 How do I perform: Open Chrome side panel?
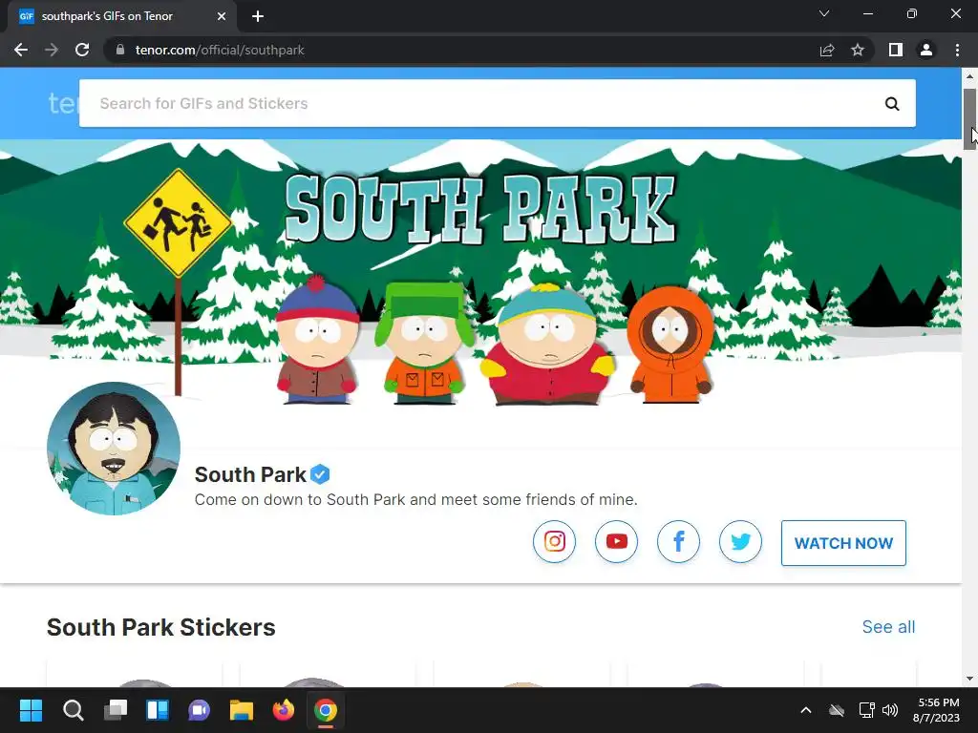[896, 50]
